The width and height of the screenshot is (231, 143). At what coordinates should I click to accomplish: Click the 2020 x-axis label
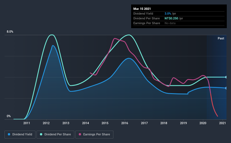(203, 123)
